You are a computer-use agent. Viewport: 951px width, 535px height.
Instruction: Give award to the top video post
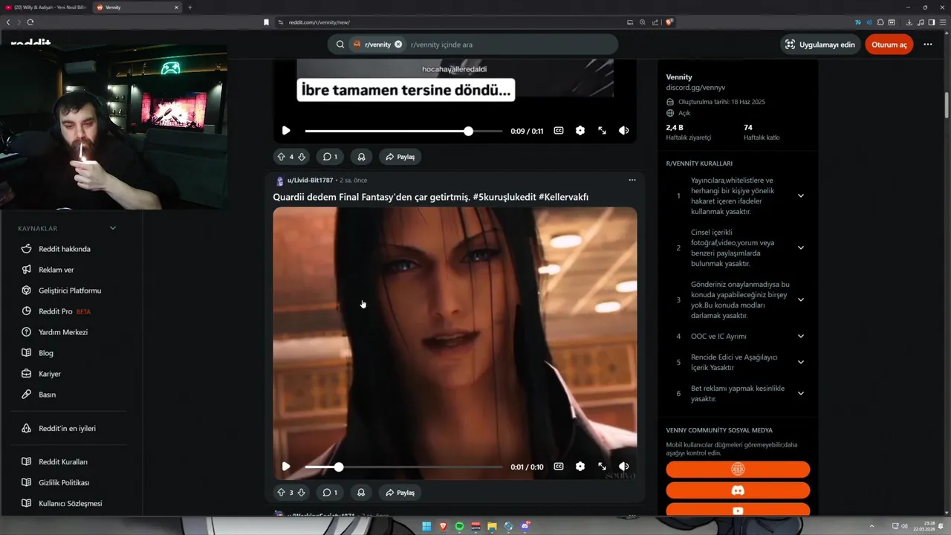[x=361, y=157]
